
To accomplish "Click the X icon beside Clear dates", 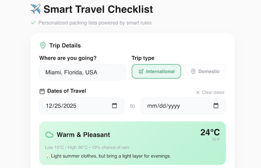I will (x=198, y=93).
